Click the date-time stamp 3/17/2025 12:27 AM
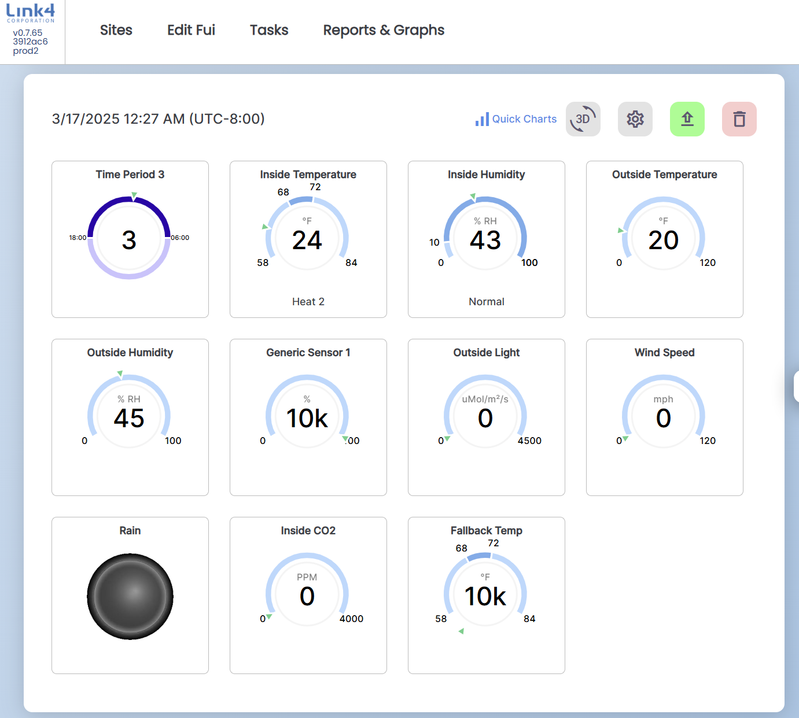 [x=158, y=119]
